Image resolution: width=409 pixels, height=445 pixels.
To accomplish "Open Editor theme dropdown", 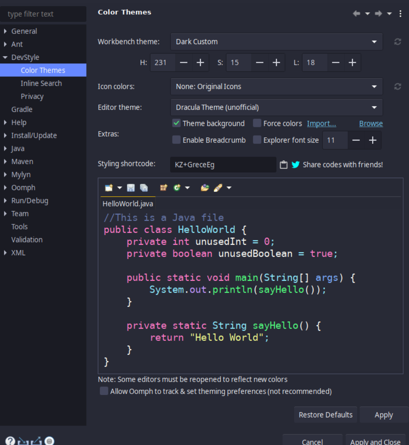I will [x=277, y=107].
